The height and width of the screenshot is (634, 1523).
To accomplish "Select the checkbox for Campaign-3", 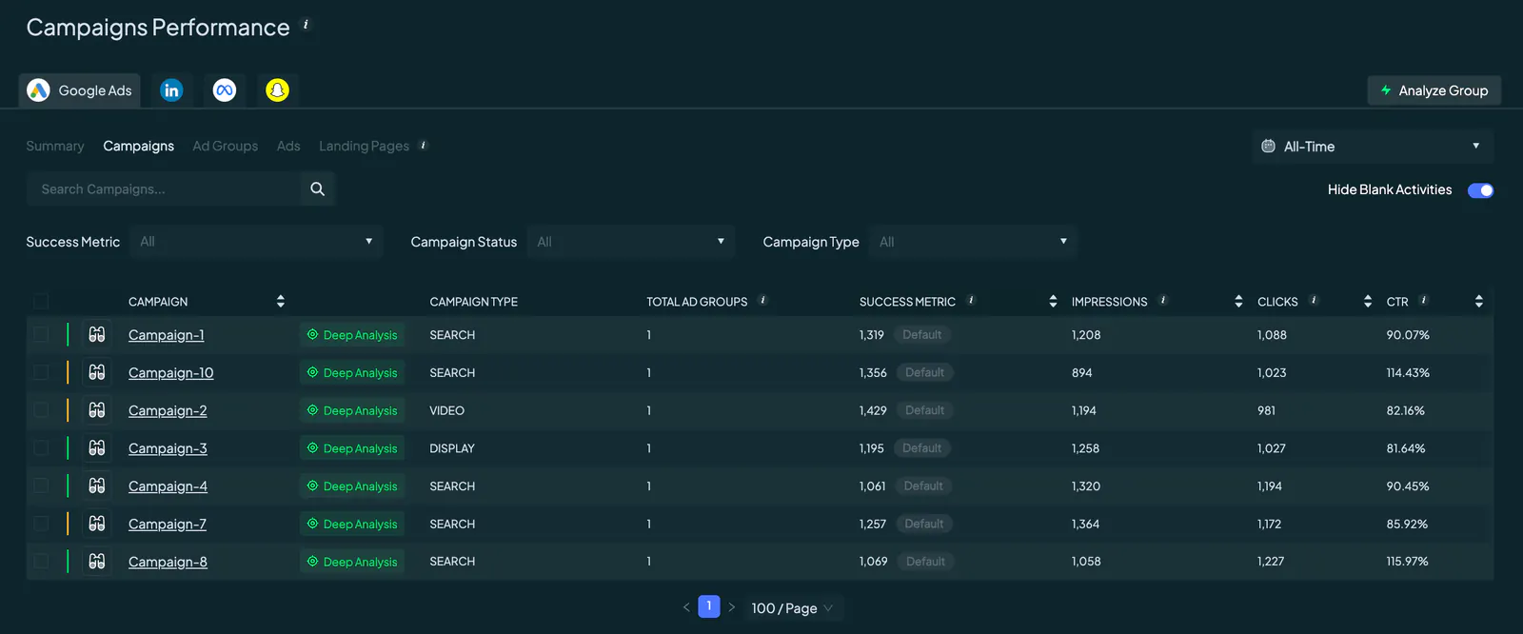I will 41,448.
